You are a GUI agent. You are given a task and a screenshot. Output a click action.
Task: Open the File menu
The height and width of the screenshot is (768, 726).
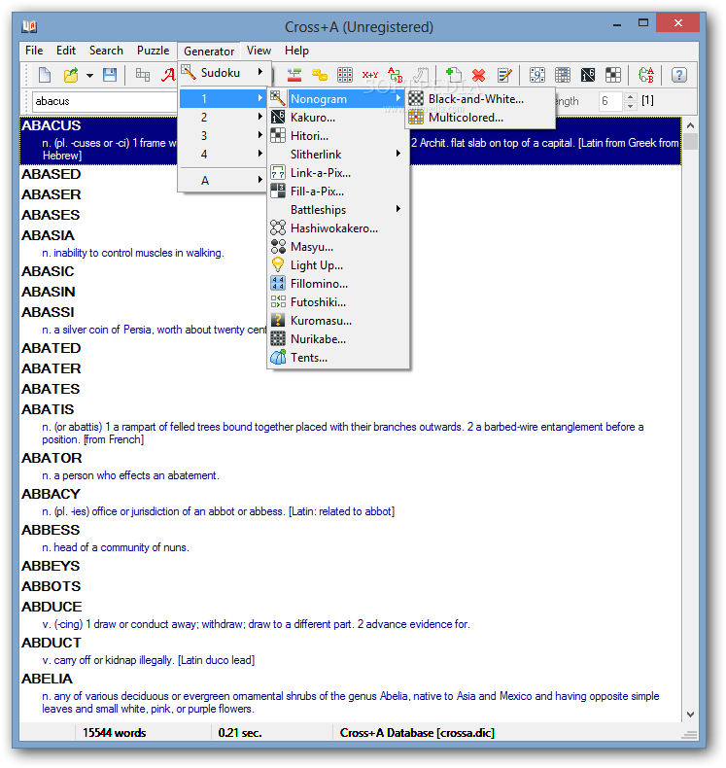tap(34, 51)
